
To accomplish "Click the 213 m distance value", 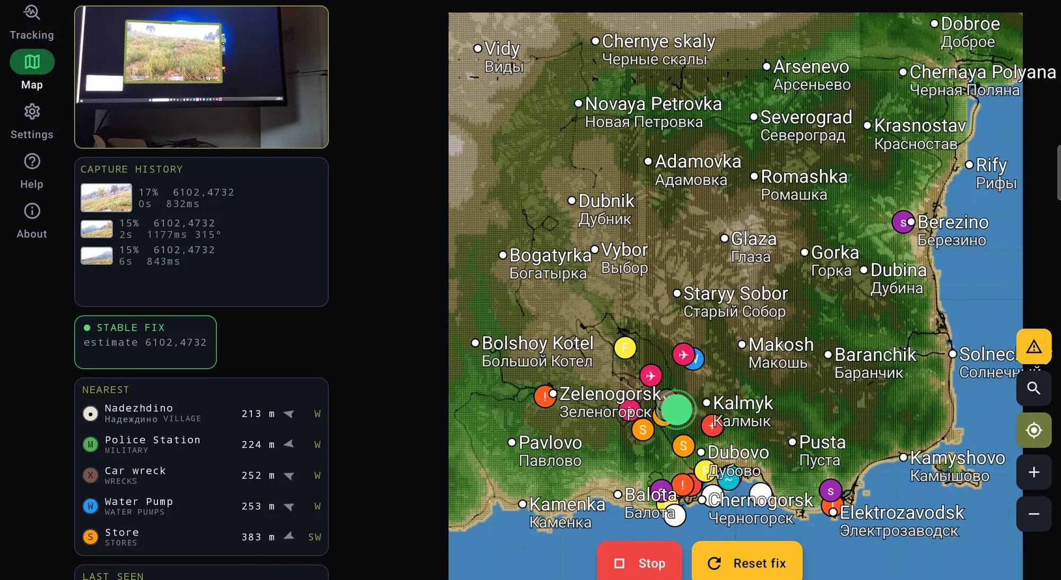I will pyautogui.click(x=258, y=414).
